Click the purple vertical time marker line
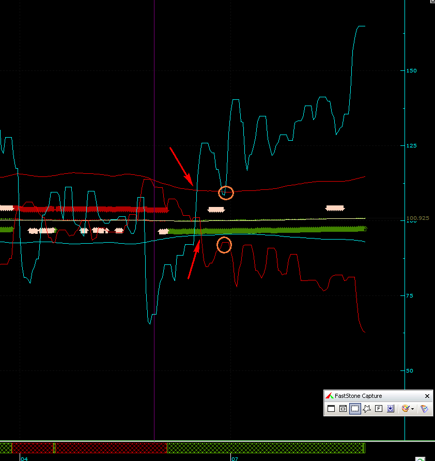 pyautogui.click(x=154, y=220)
